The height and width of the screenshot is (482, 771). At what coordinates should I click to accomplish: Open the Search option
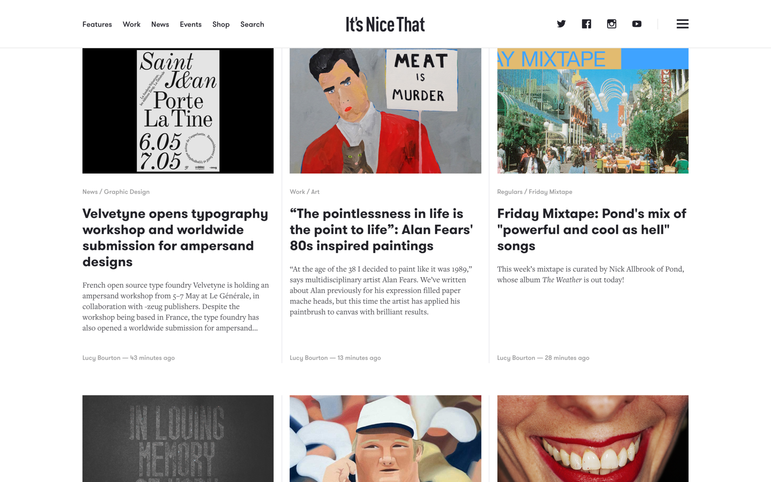252,25
